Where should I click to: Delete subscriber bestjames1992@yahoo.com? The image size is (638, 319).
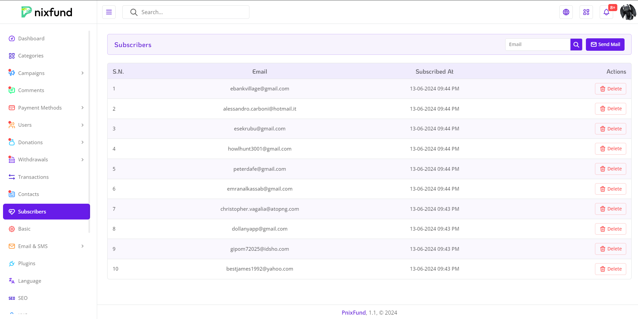pyautogui.click(x=610, y=269)
